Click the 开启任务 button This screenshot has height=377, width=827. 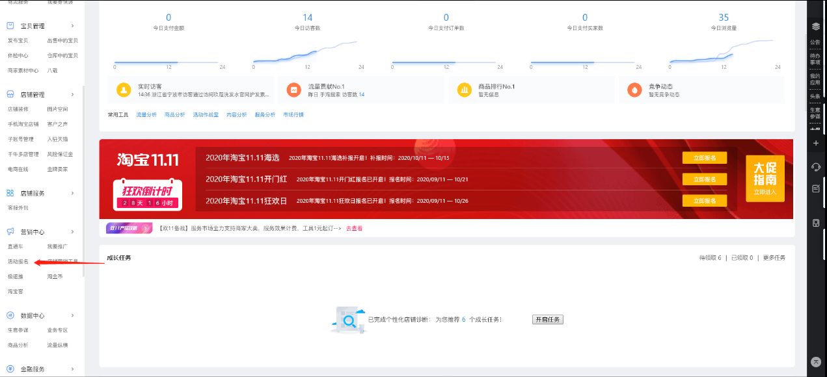coord(547,320)
